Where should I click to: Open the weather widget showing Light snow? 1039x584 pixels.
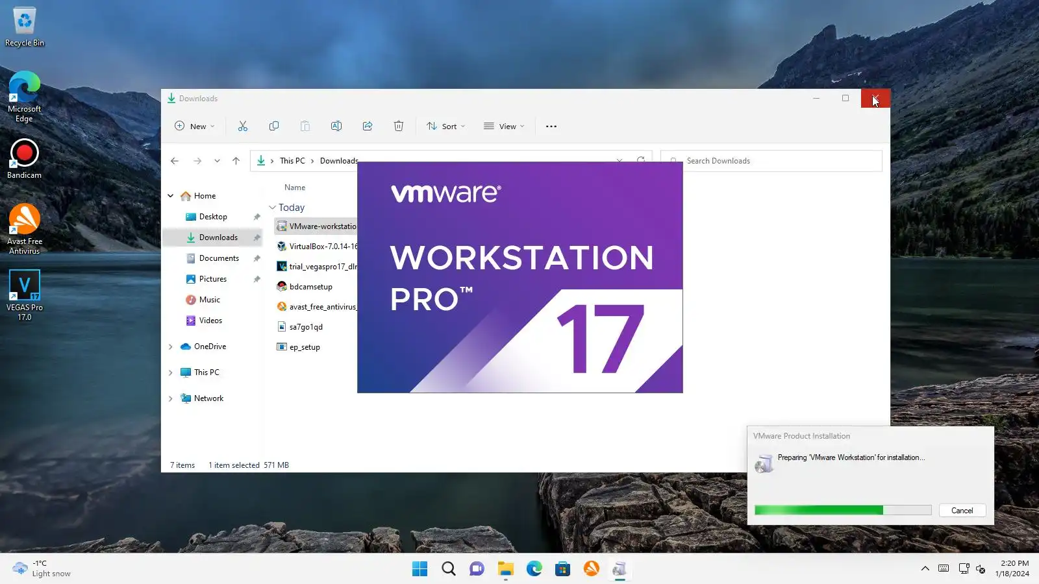pos(42,568)
